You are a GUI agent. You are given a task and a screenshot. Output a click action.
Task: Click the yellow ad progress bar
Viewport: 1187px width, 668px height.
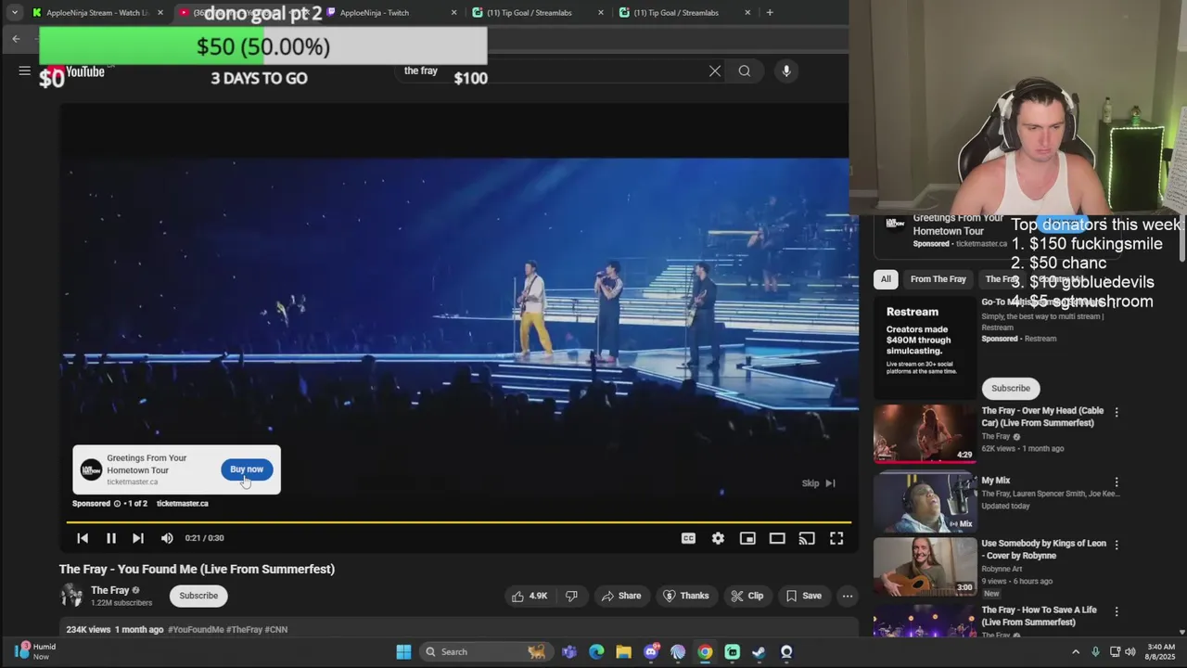point(458,522)
